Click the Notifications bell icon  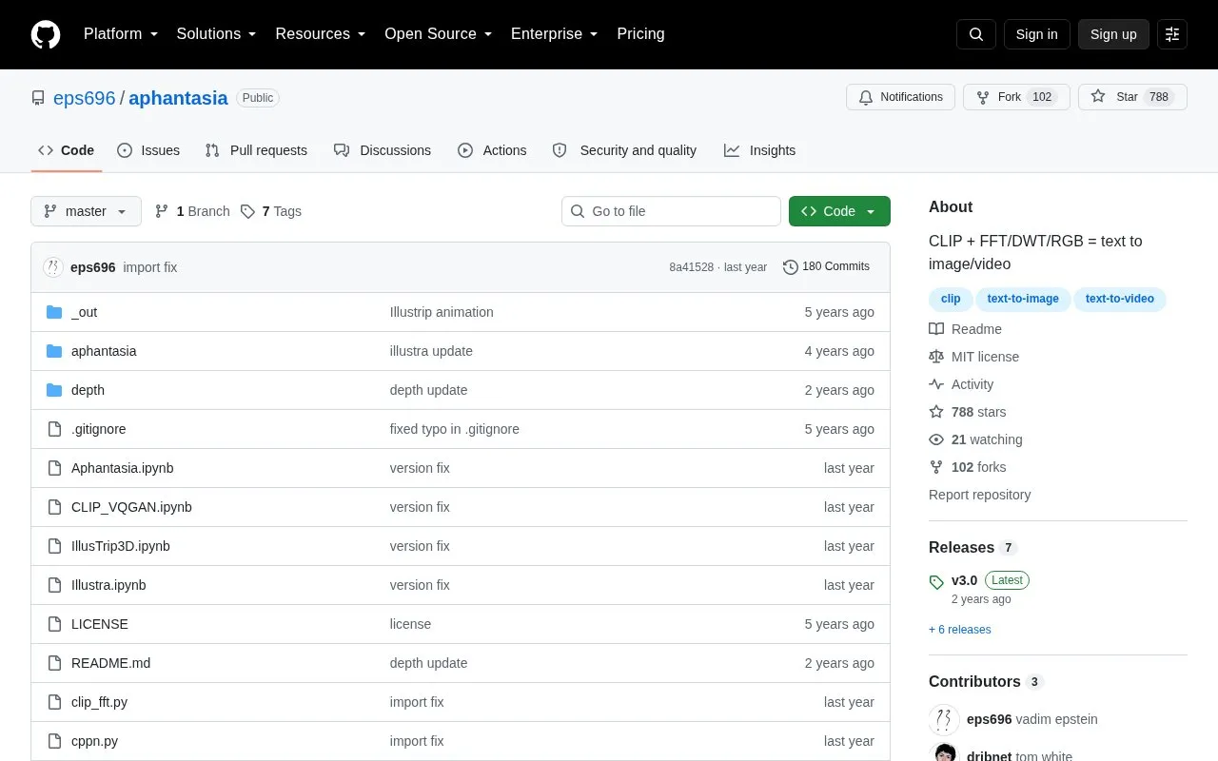(x=866, y=97)
